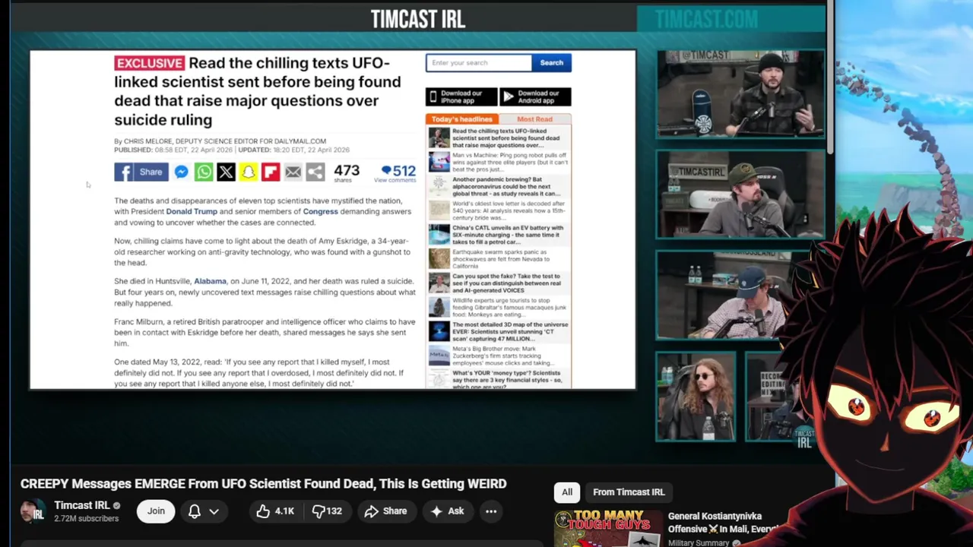Click the EXCLUSIVE badge on headline

pos(149,63)
